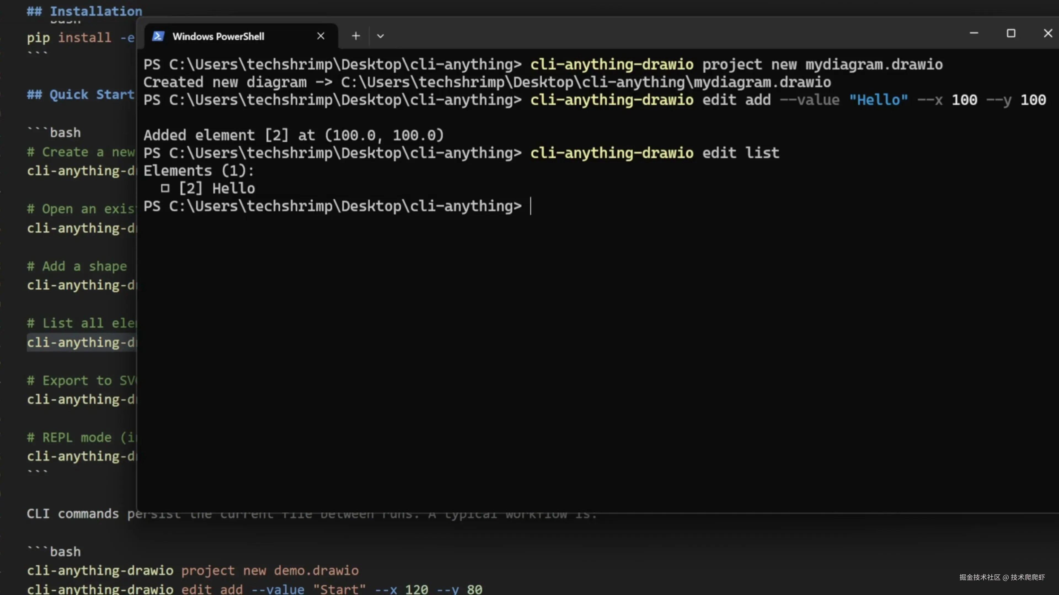Open a new terminal tab with plus
This screenshot has width=1059, height=595.
click(355, 36)
